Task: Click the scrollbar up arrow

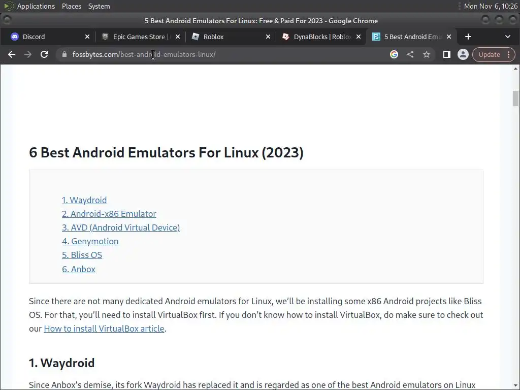Action: tap(515, 69)
